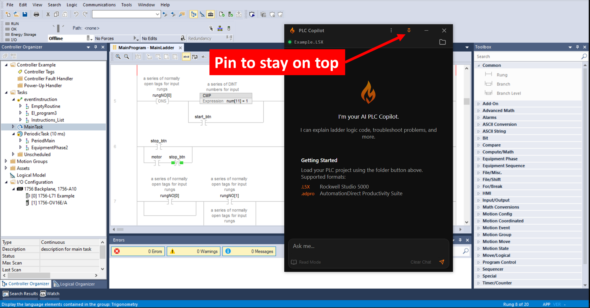Save the project using the Save toolbar icon
The height and width of the screenshot is (308, 590).
25,14
